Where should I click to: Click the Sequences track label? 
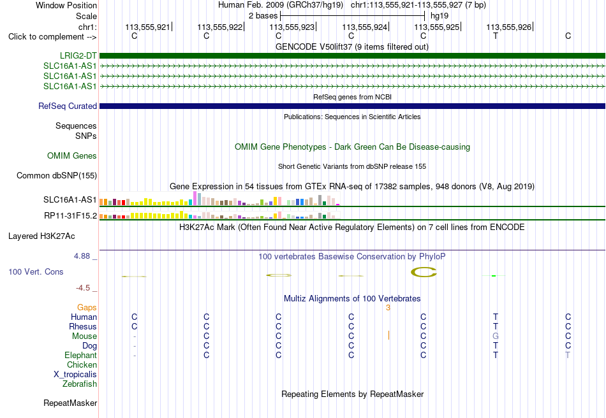coord(76,126)
